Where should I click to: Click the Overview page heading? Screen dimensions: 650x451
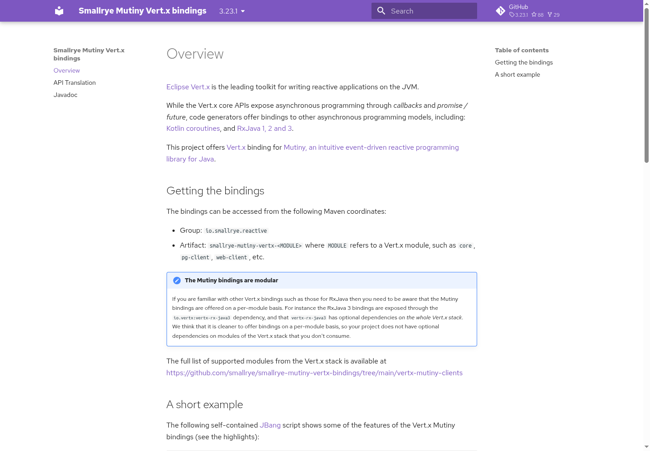(195, 54)
